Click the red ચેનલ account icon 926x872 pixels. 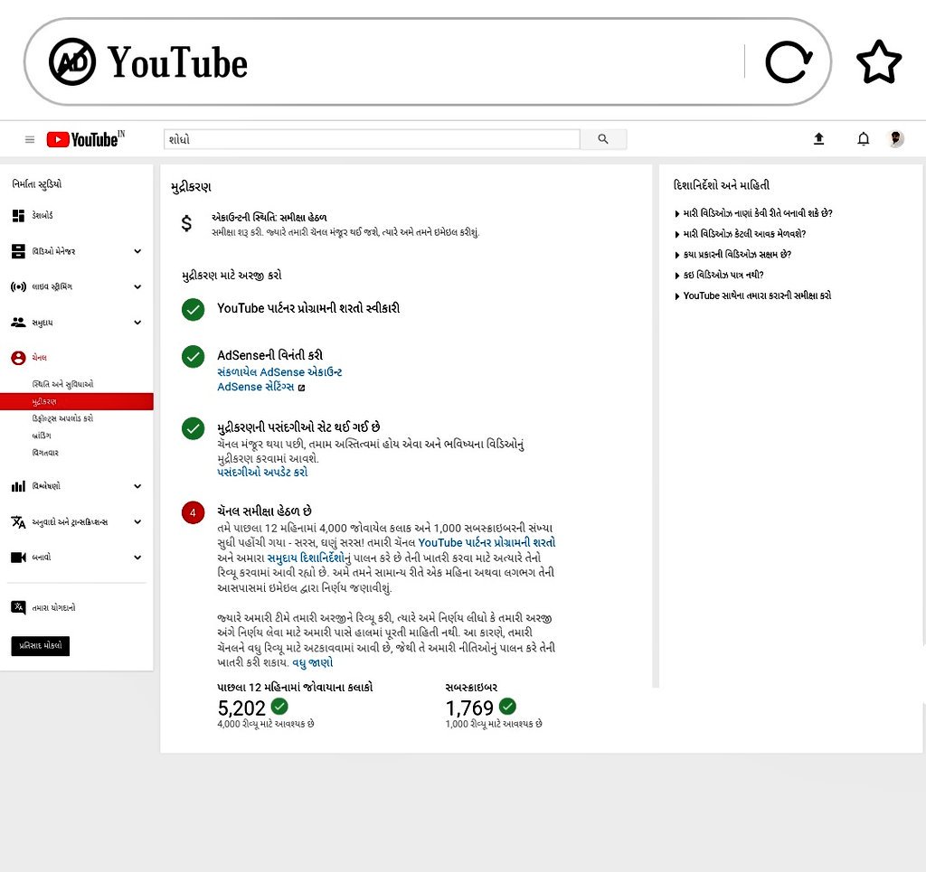18,358
